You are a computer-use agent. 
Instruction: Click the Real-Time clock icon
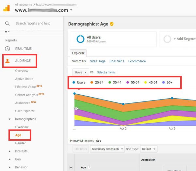7,49
